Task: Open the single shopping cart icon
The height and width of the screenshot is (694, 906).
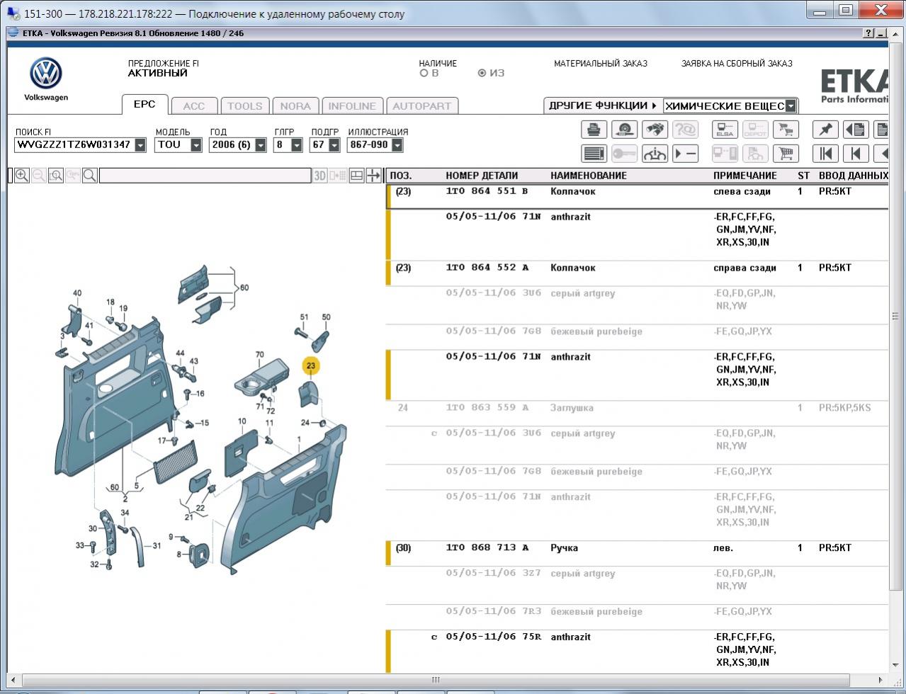Action: pos(786,153)
